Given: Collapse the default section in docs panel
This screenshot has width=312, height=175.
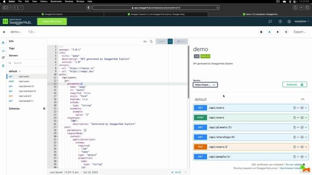Looking at the screenshot, I should pos(303,99).
